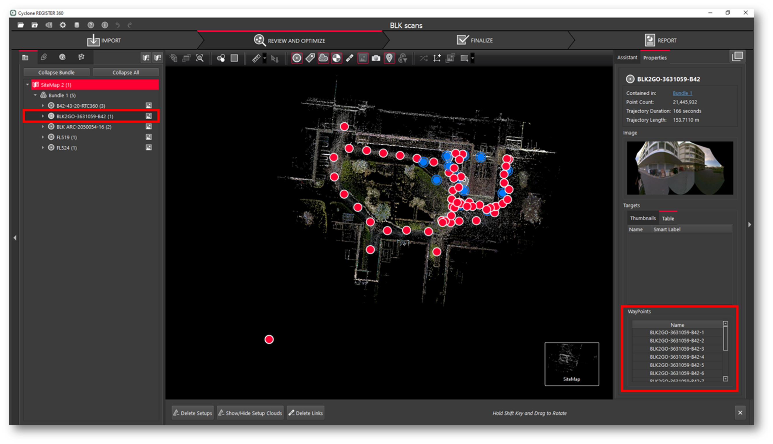Toggle the target checkerboard visibility icon
Screen dimensions: 773x444
[x=336, y=58]
